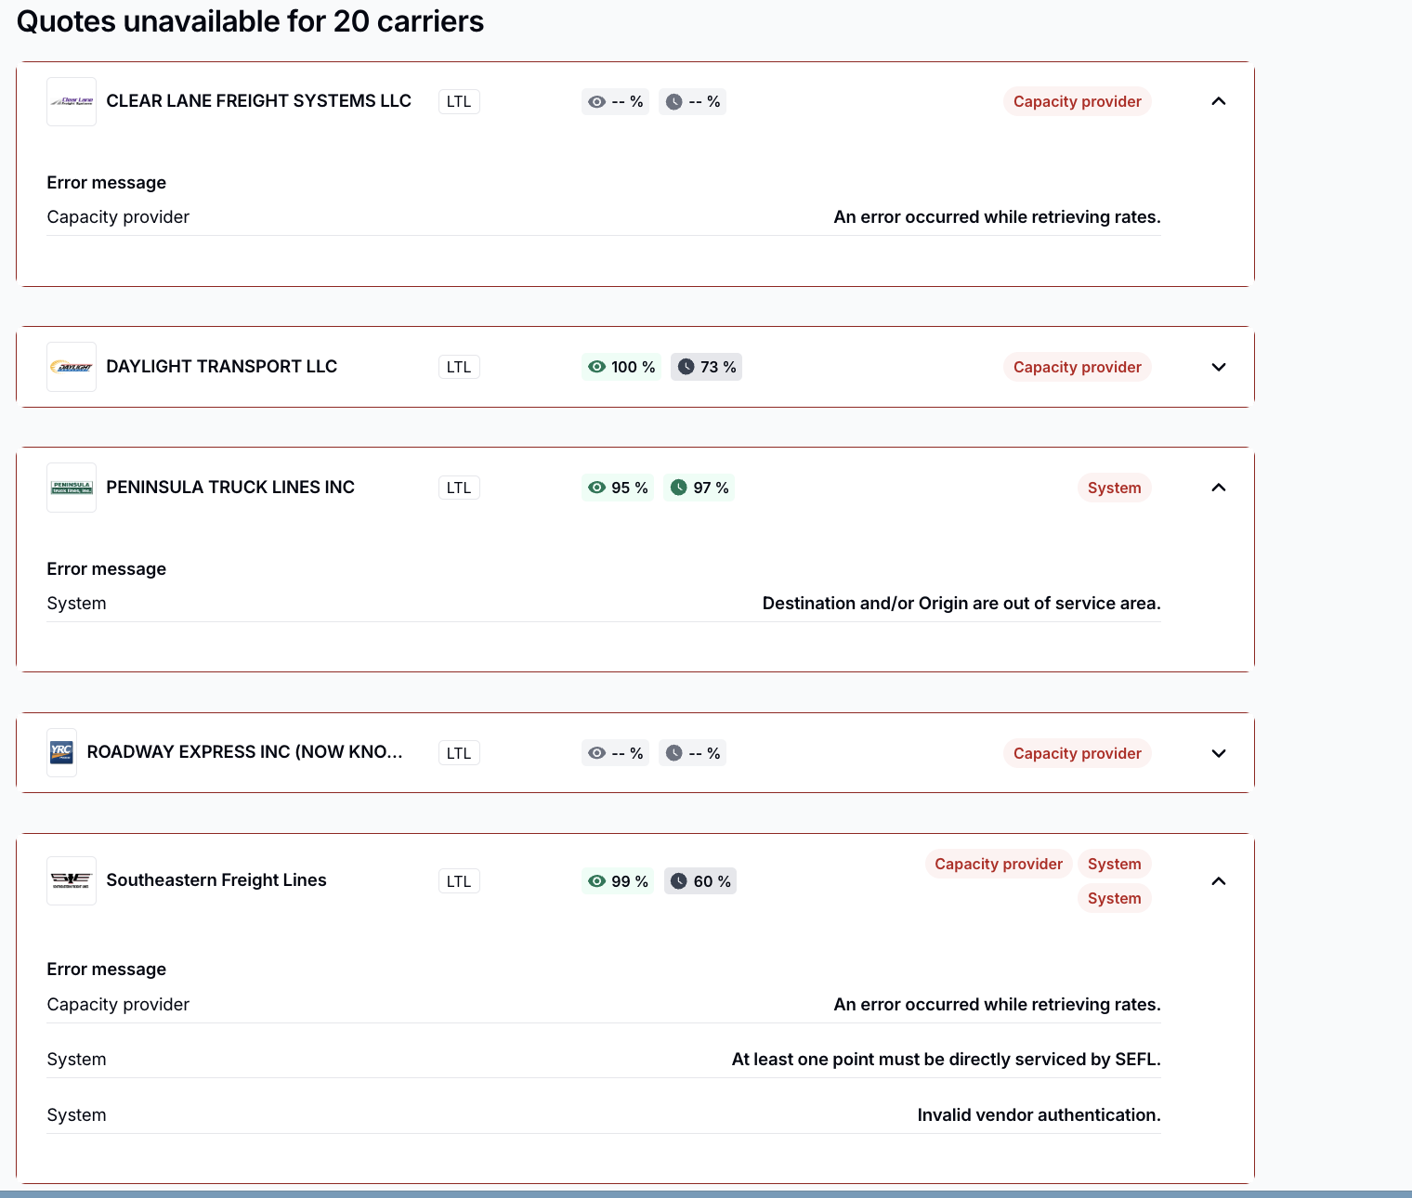This screenshot has width=1412, height=1198.
Task: Click 'Error message' label in Peninsula card
Action: 107,568
